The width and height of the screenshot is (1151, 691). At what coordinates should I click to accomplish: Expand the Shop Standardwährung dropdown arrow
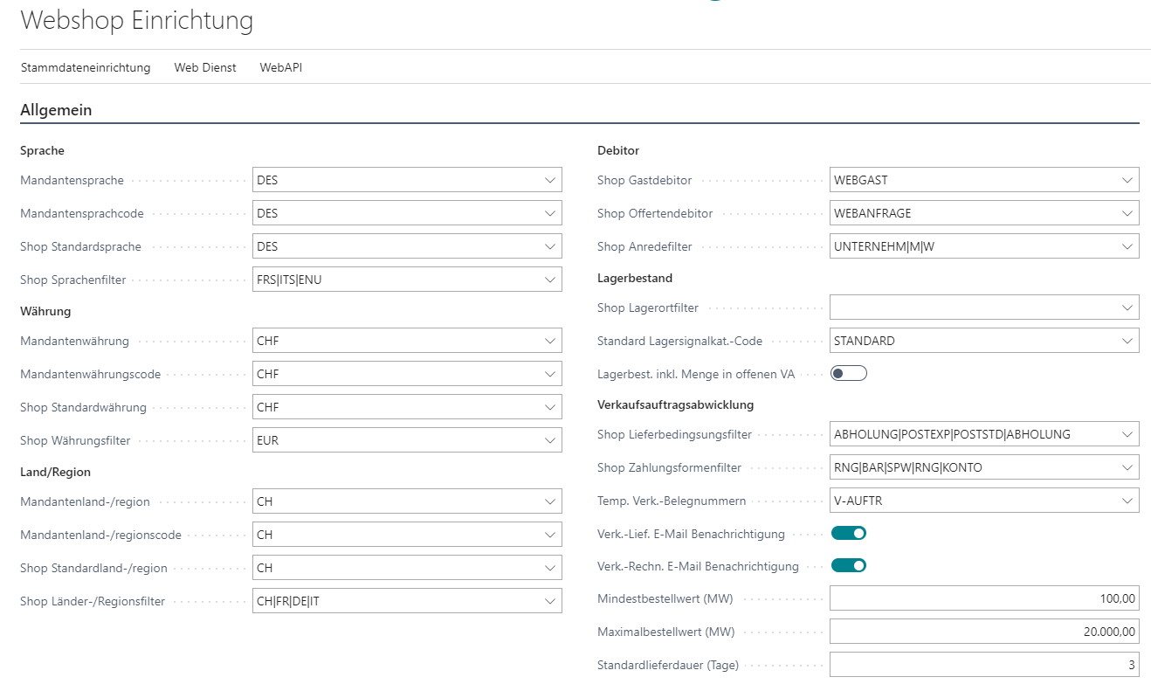click(x=550, y=407)
